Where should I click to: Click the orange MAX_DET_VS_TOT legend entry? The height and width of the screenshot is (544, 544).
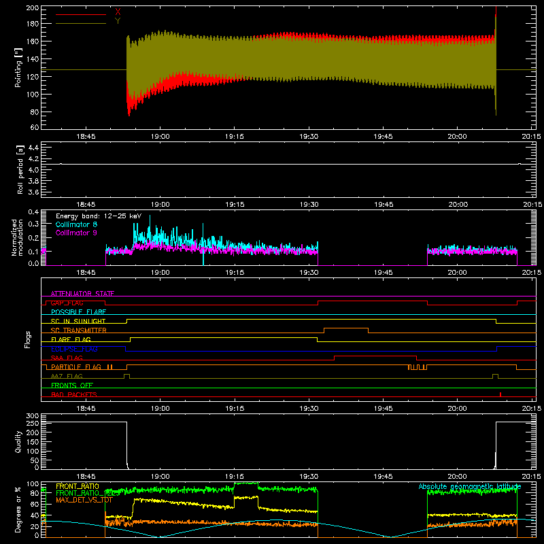pos(84,500)
